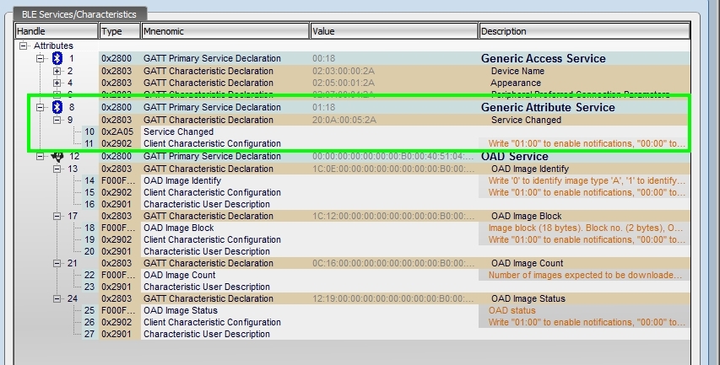
Task: Click the 0x2A05 type cell
Action: coord(117,132)
